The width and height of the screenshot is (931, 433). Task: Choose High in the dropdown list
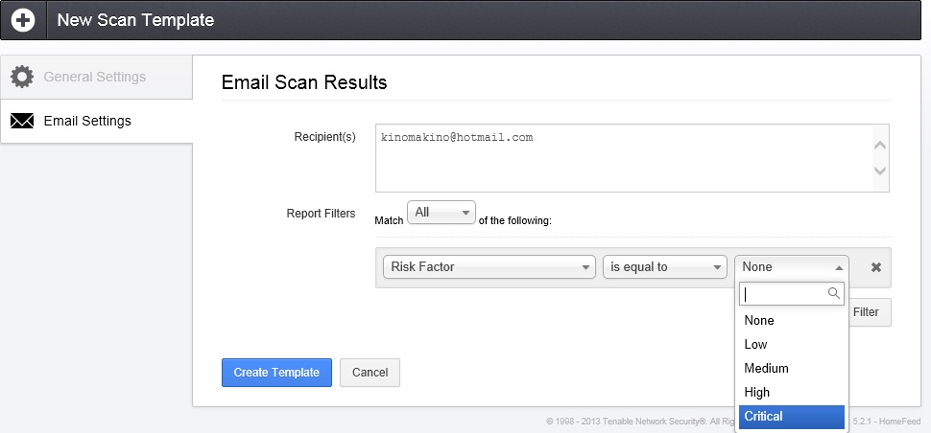point(791,393)
